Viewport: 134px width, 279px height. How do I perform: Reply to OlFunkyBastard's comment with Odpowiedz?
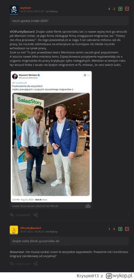20,264
